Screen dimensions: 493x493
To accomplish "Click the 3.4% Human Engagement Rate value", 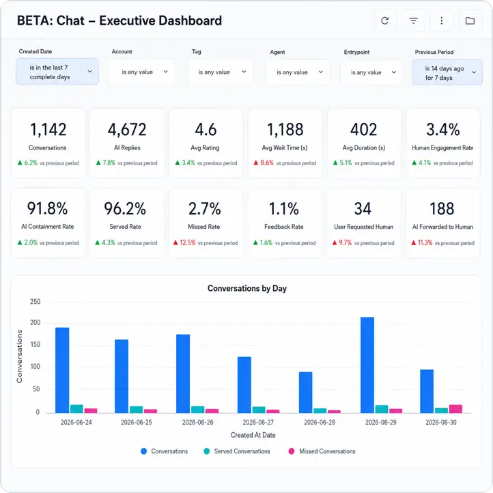I will pyautogui.click(x=442, y=130).
